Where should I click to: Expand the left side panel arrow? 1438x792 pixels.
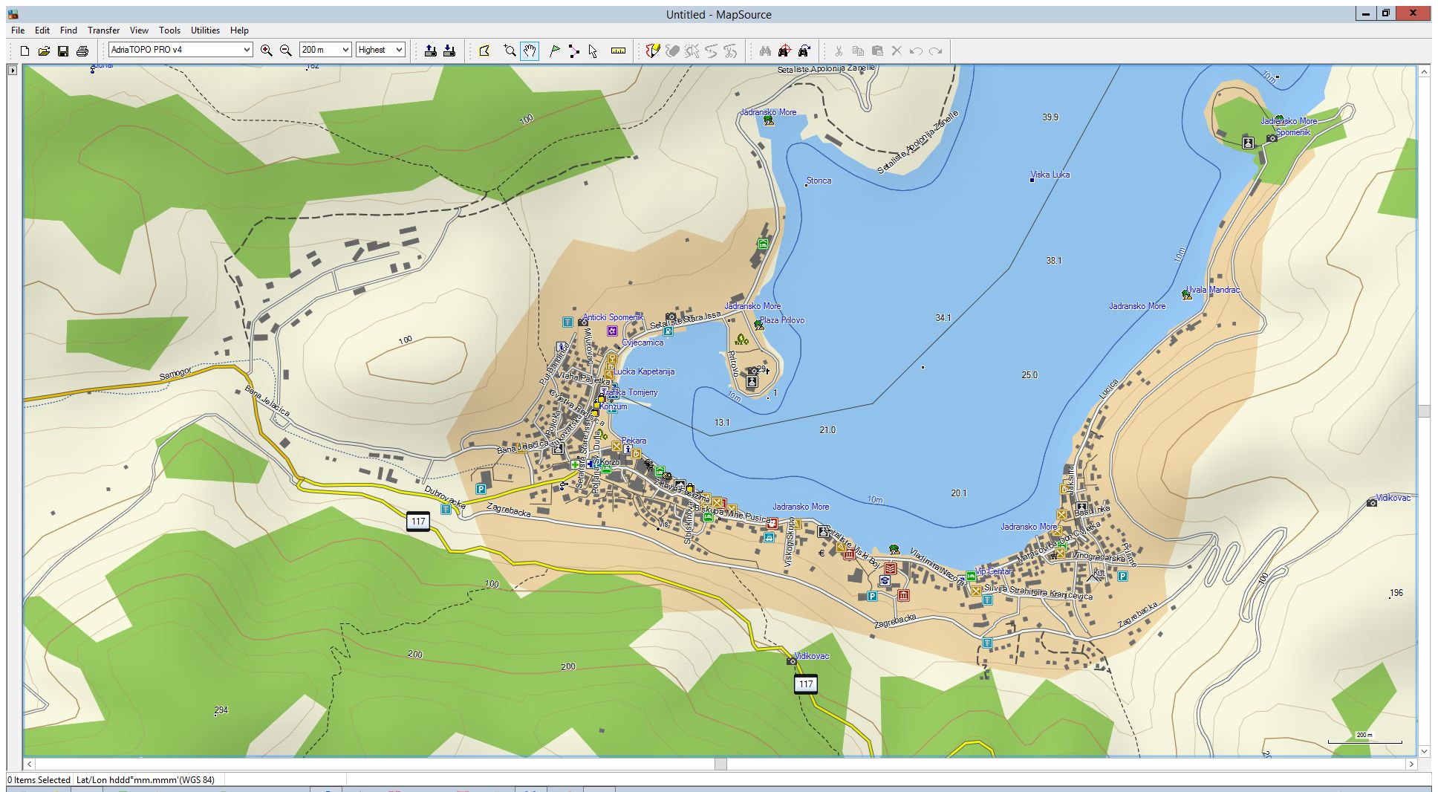click(x=12, y=71)
